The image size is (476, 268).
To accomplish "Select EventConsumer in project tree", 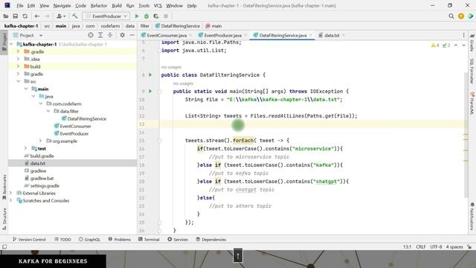I will (75, 126).
